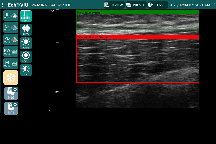Click the date and time display
Viewport: 216px width, 144px height.
point(189,5)
